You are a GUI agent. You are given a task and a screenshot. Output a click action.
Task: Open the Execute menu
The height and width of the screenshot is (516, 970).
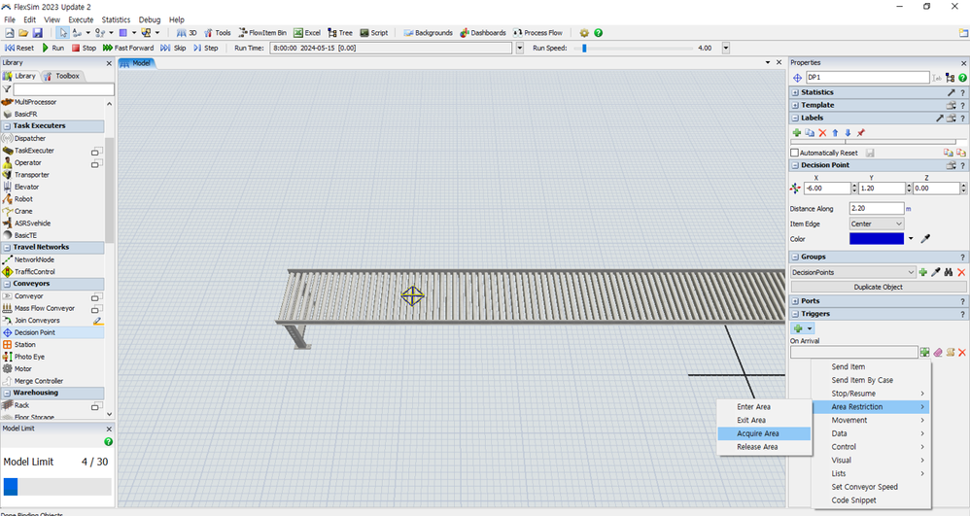click(81, 19)
